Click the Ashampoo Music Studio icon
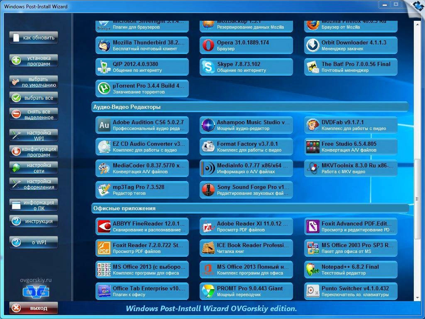The width and height of the screenshot is (425, 319). pyautogui.click(x=208, y=125)
